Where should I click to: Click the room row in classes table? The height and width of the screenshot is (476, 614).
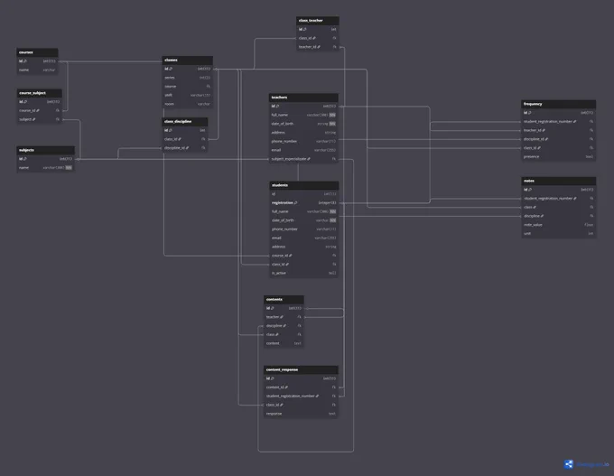187,104
